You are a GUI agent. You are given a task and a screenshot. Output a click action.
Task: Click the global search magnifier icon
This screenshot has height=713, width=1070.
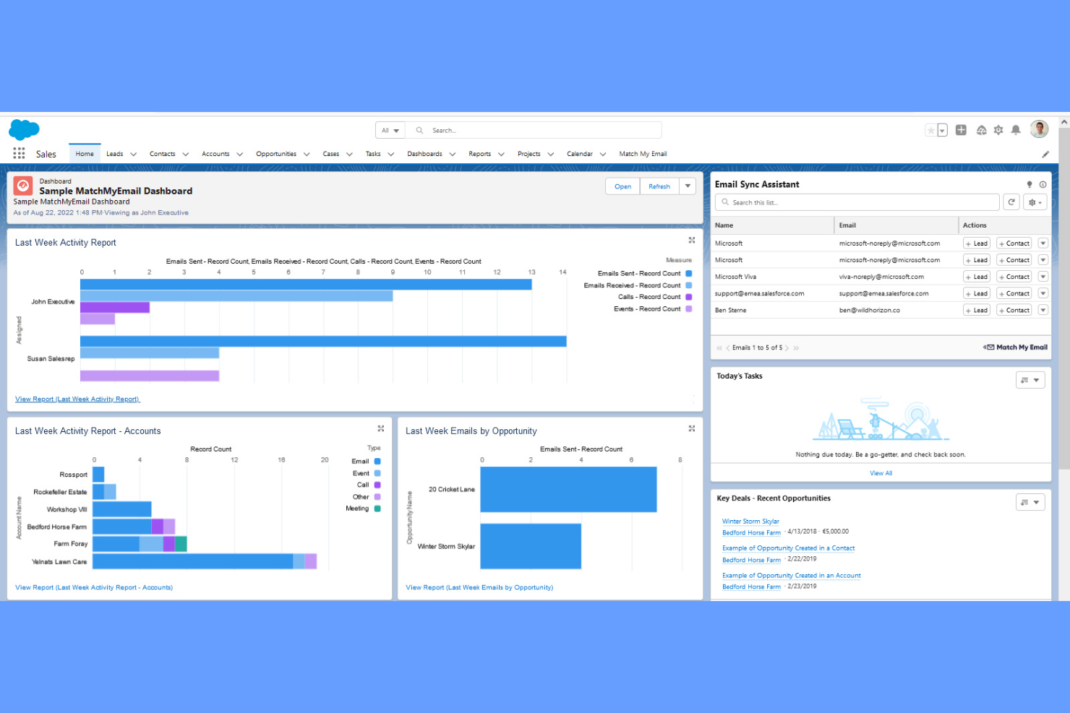pos(419,131)
